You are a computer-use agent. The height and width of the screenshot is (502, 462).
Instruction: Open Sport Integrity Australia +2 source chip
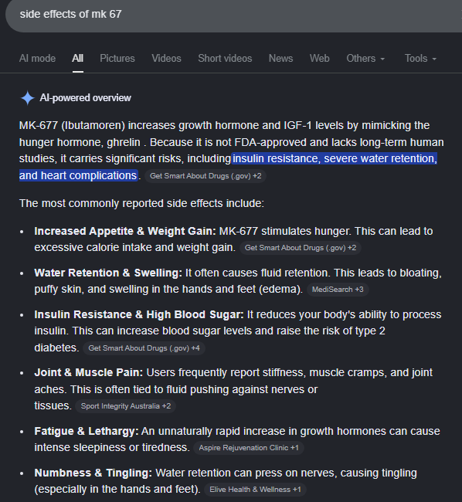click(125, 406)
